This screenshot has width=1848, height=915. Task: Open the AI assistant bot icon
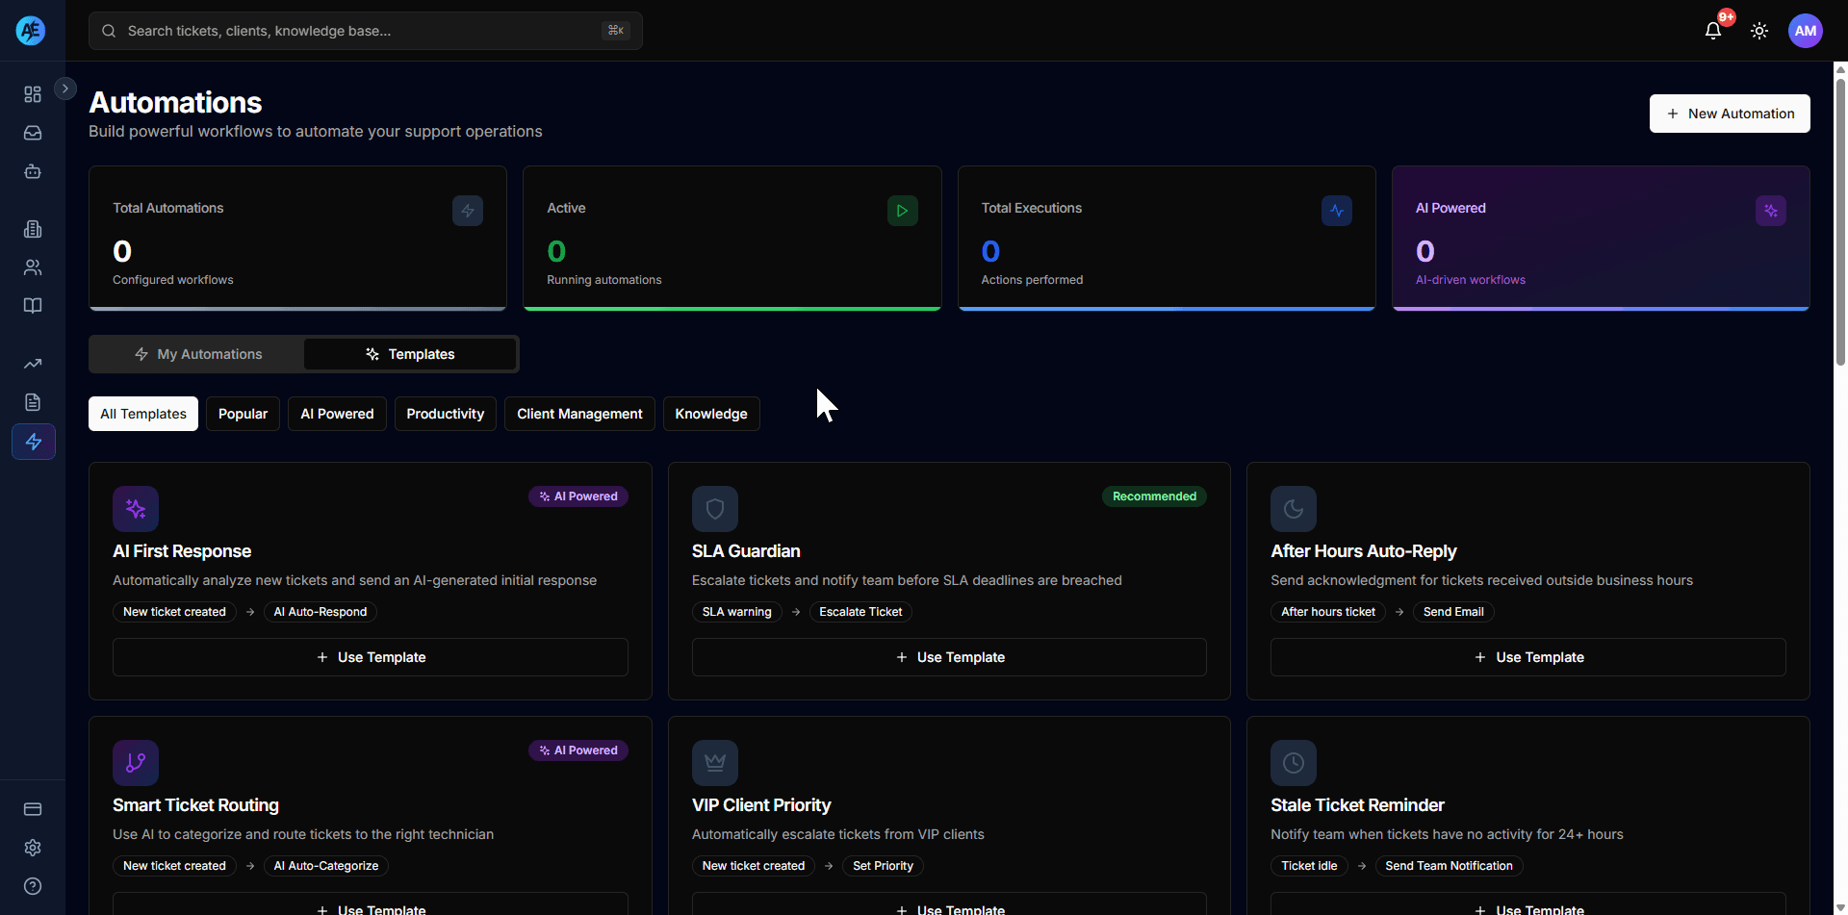tap(33, 171)
